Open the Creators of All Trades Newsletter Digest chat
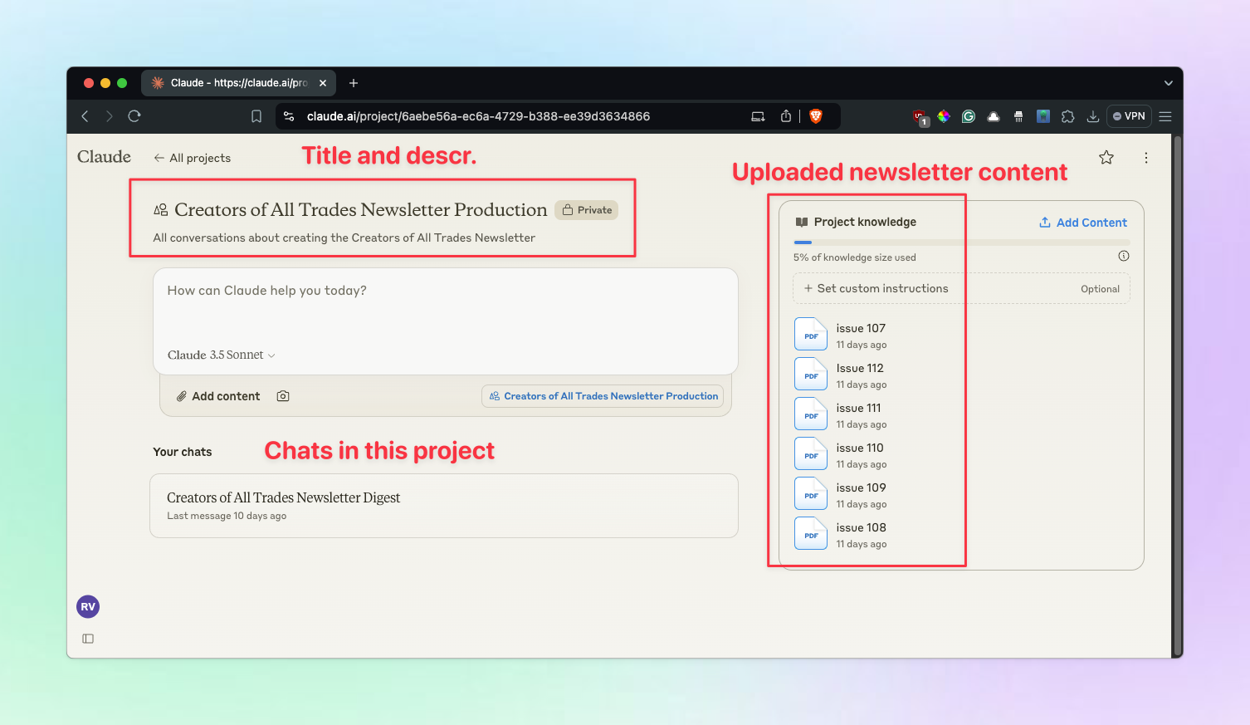The image size is (1250, 725). pyautogui.click(x=444, y=506)
